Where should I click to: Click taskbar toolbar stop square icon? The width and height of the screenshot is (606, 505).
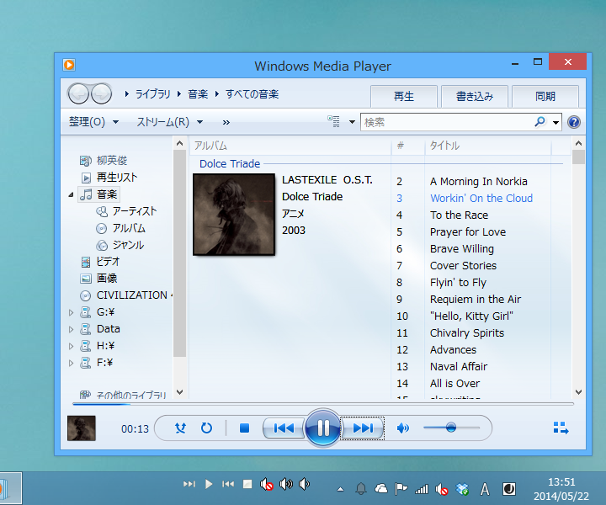[x=247, y=484]
